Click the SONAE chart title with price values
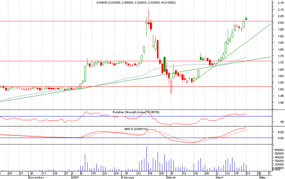This screenshot has height=179, width=285. click(x=136, y=2)
